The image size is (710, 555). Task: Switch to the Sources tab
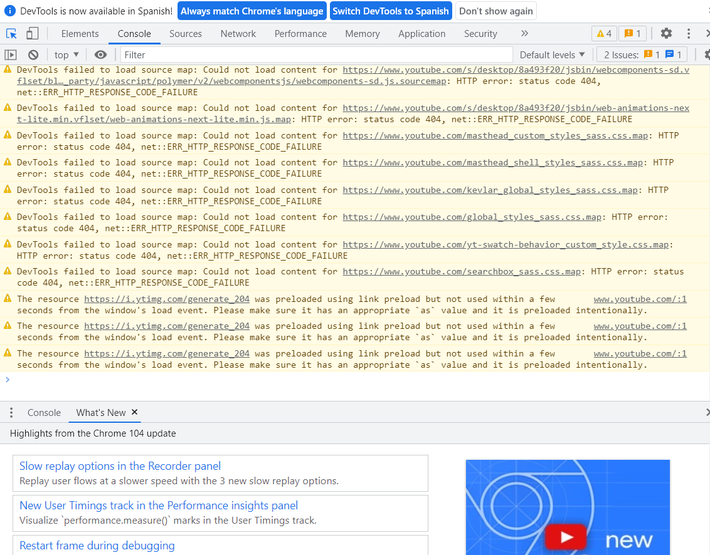pyautogui.click(x=186, y=34)
